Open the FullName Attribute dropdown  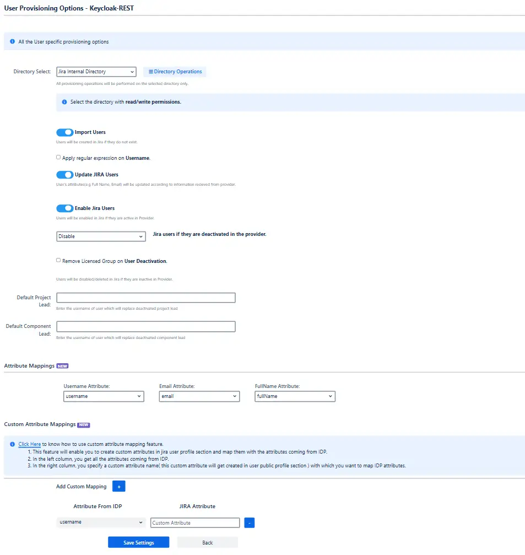(x=295, y=396)
